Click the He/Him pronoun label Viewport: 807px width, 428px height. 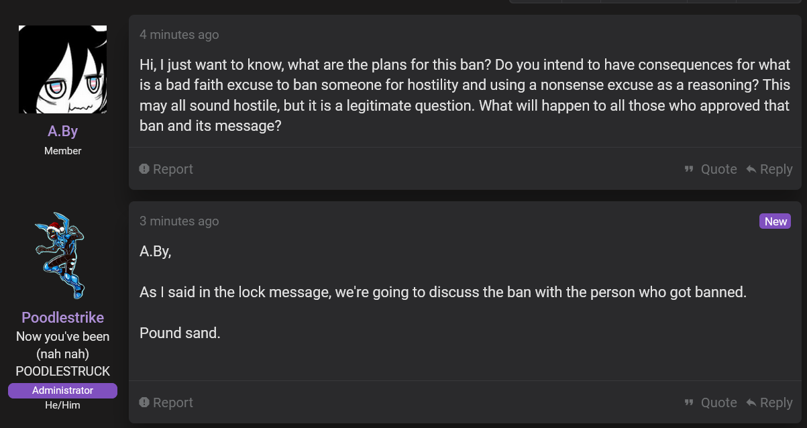click(62, 405)
